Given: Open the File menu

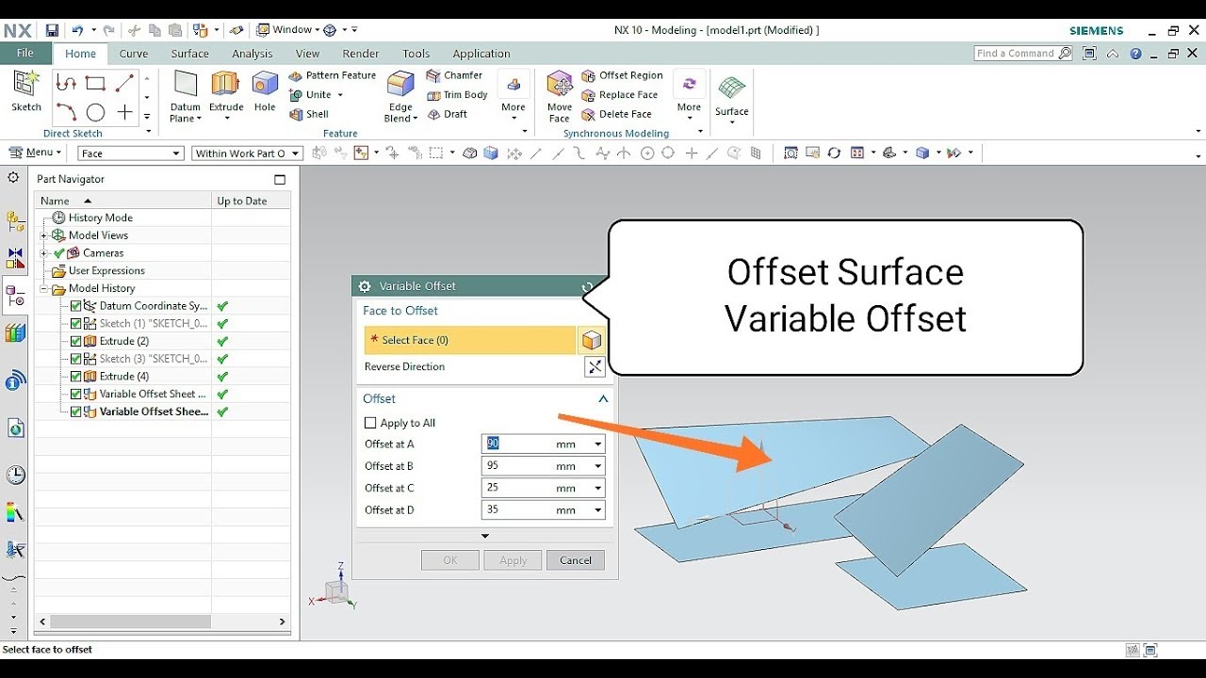Looking at the screenshot, I should point(25,54).
